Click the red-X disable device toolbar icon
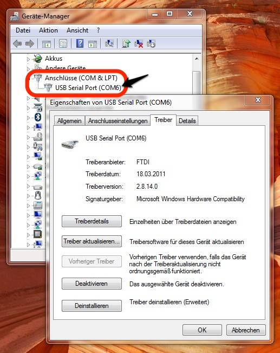Image resolution: width=280 pixels, height=353 pixels. (139, 43)
